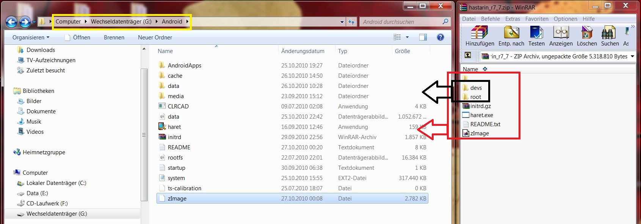Select the cache folder row
This screenshot has width=641, height=224.
point(292,76)
